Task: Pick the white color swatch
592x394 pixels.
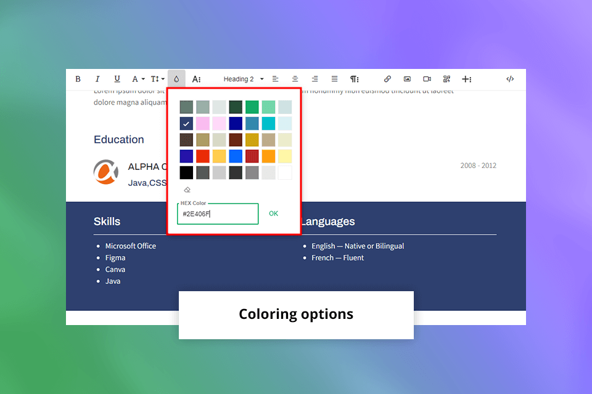Action: [x=285, y=172]
